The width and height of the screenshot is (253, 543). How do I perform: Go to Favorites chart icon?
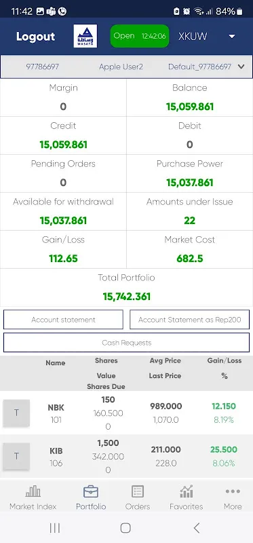(187, 491)
